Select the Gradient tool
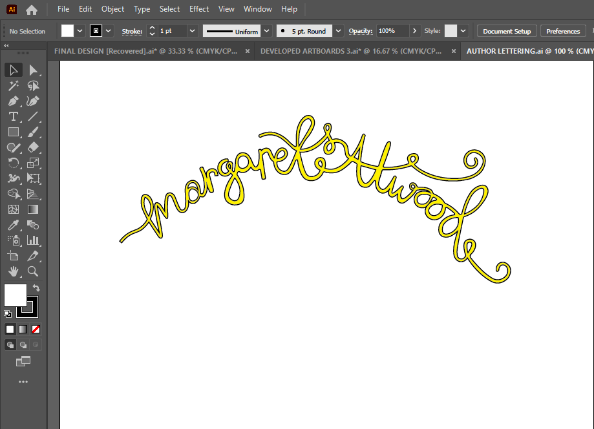This screenshot has height=429, width=594. click(33, 209)
